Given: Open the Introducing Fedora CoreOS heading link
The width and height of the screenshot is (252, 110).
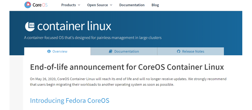Looking at the screenshot, I should tap(70, 101).
